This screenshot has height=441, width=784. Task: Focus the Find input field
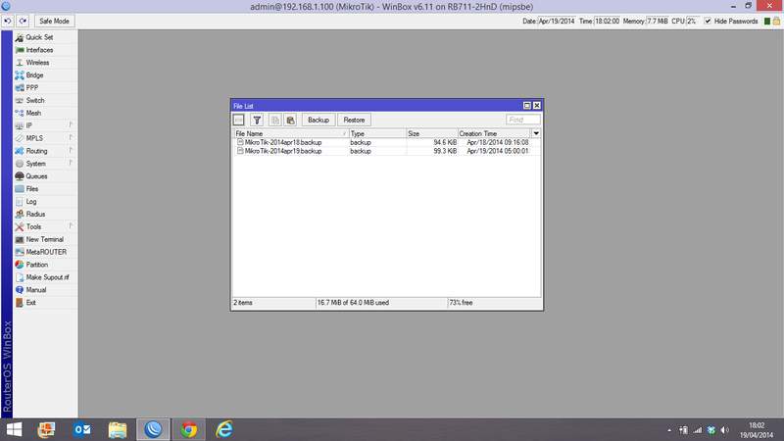click(523, 120)
